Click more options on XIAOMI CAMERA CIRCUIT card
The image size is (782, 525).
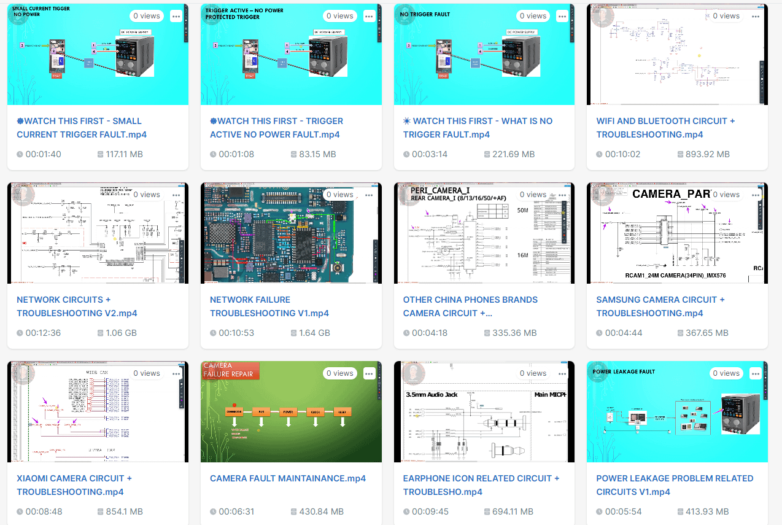(x=176, y=373)
